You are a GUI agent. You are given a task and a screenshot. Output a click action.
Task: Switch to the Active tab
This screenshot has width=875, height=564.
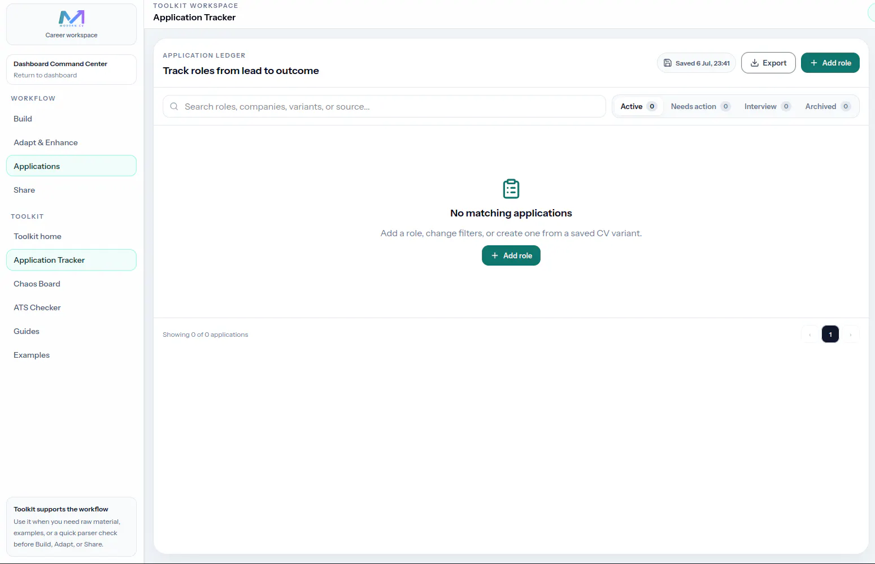pyautogui.click(x=638, y=106)
